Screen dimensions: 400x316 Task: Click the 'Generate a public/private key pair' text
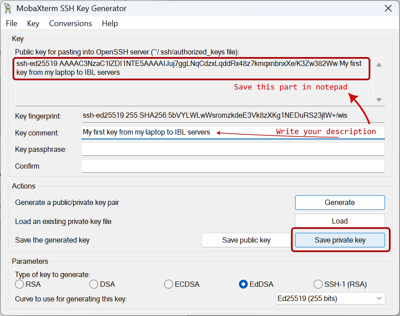click(67, 202)
